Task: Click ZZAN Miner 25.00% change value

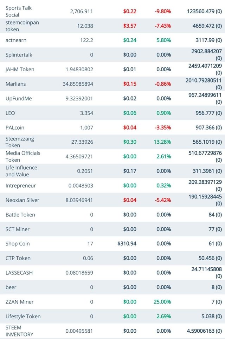Action: pos(162,302)
